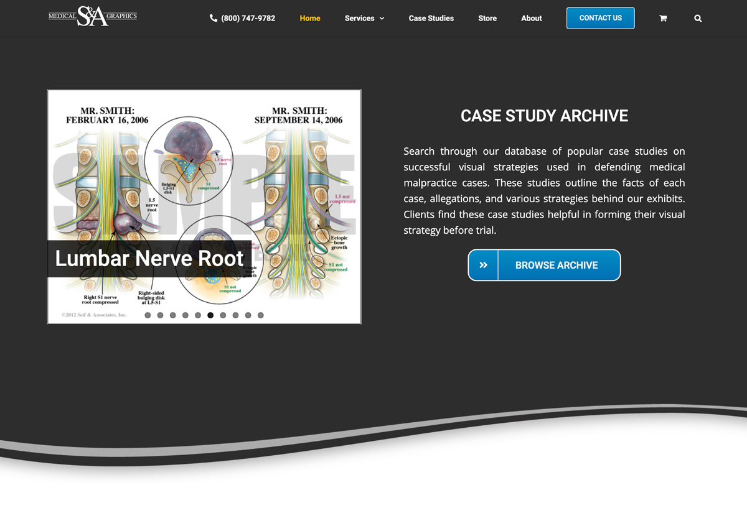Click the Lumbar Nerve Root slide image
This screenshot has width=747, height=531.
(204, 206)
